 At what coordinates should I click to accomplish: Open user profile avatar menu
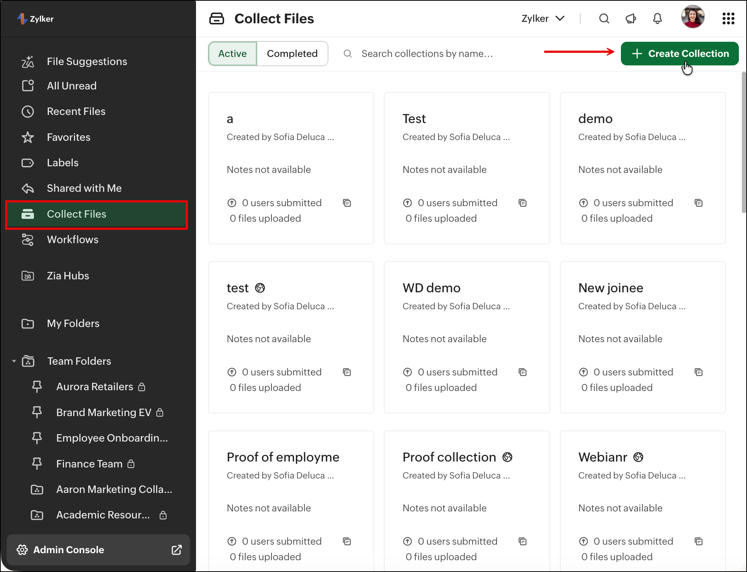coord(693,17)
